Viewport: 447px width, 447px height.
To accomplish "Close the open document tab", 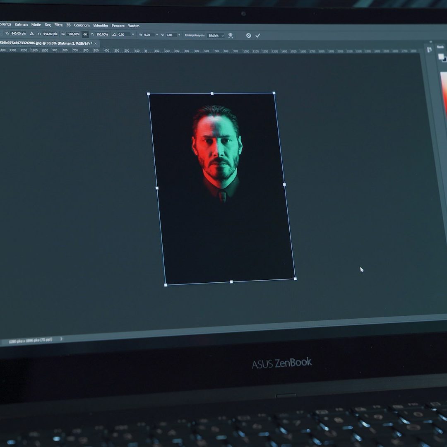I will tap(96, 43).
